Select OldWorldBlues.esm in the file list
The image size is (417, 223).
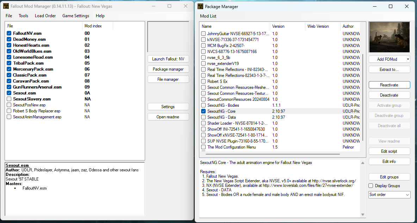click(32, 51)
